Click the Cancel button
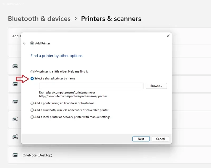The width and height of the screenshot is (211, 168). (160, 139)
